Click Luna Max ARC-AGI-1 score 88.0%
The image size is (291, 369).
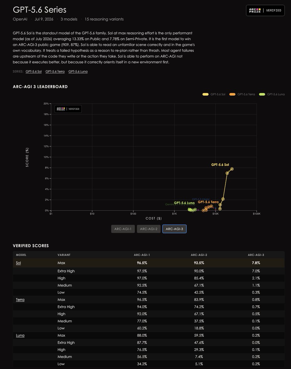[x=142, y=335]
